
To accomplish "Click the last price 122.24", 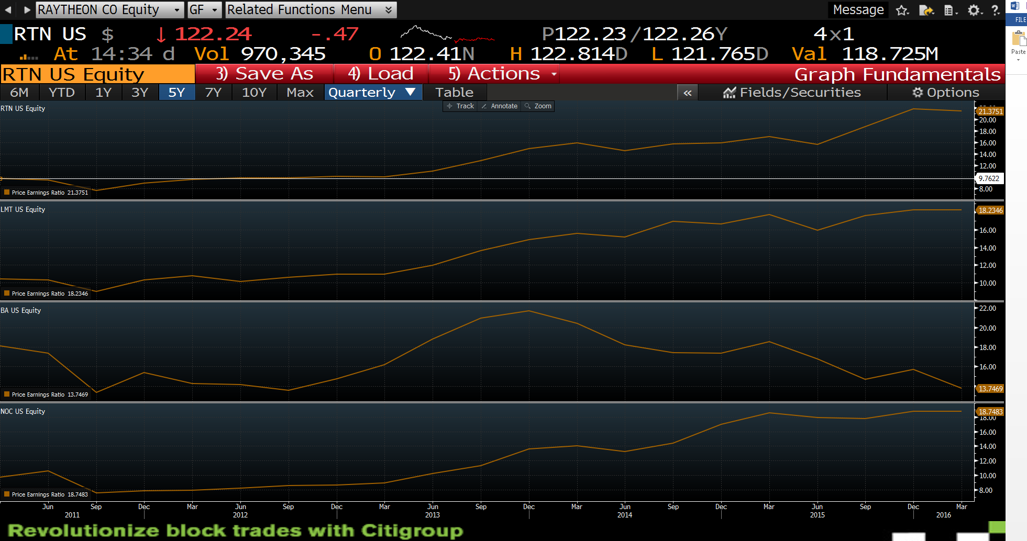I will click(213, 34).
